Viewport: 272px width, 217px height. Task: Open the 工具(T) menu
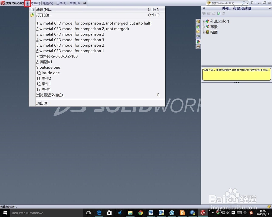(61, 3)
